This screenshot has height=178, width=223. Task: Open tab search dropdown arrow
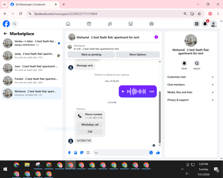pyautogui.click(x=4, y=4)
